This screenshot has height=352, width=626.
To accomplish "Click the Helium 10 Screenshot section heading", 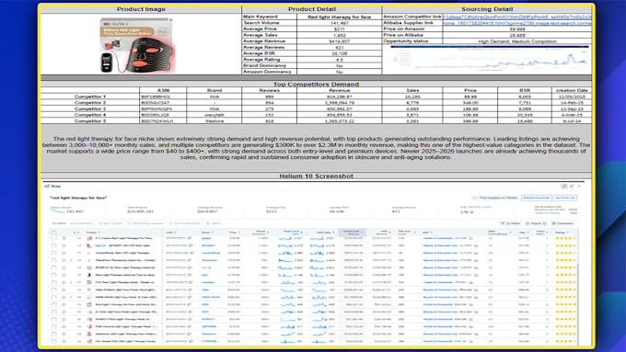I will point(316,176).
